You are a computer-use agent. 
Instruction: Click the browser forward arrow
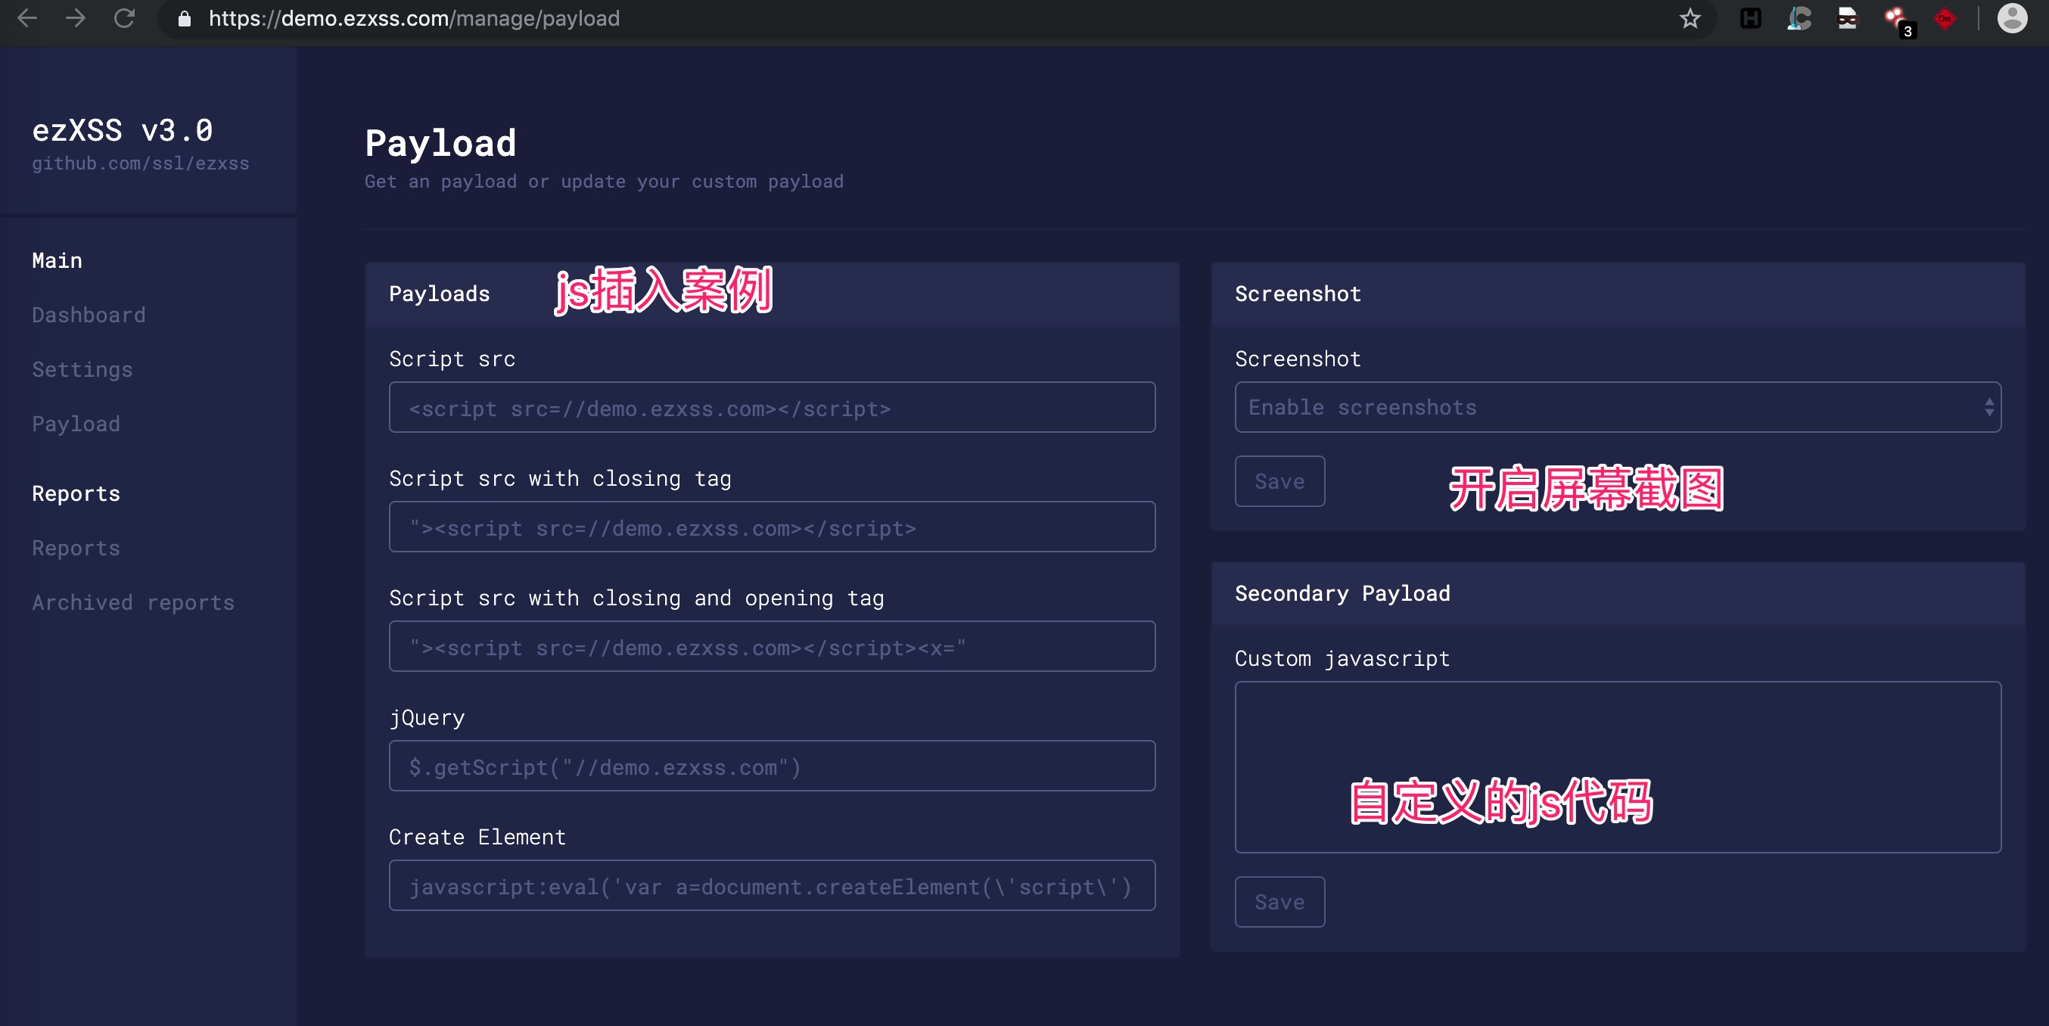point(76,18)
